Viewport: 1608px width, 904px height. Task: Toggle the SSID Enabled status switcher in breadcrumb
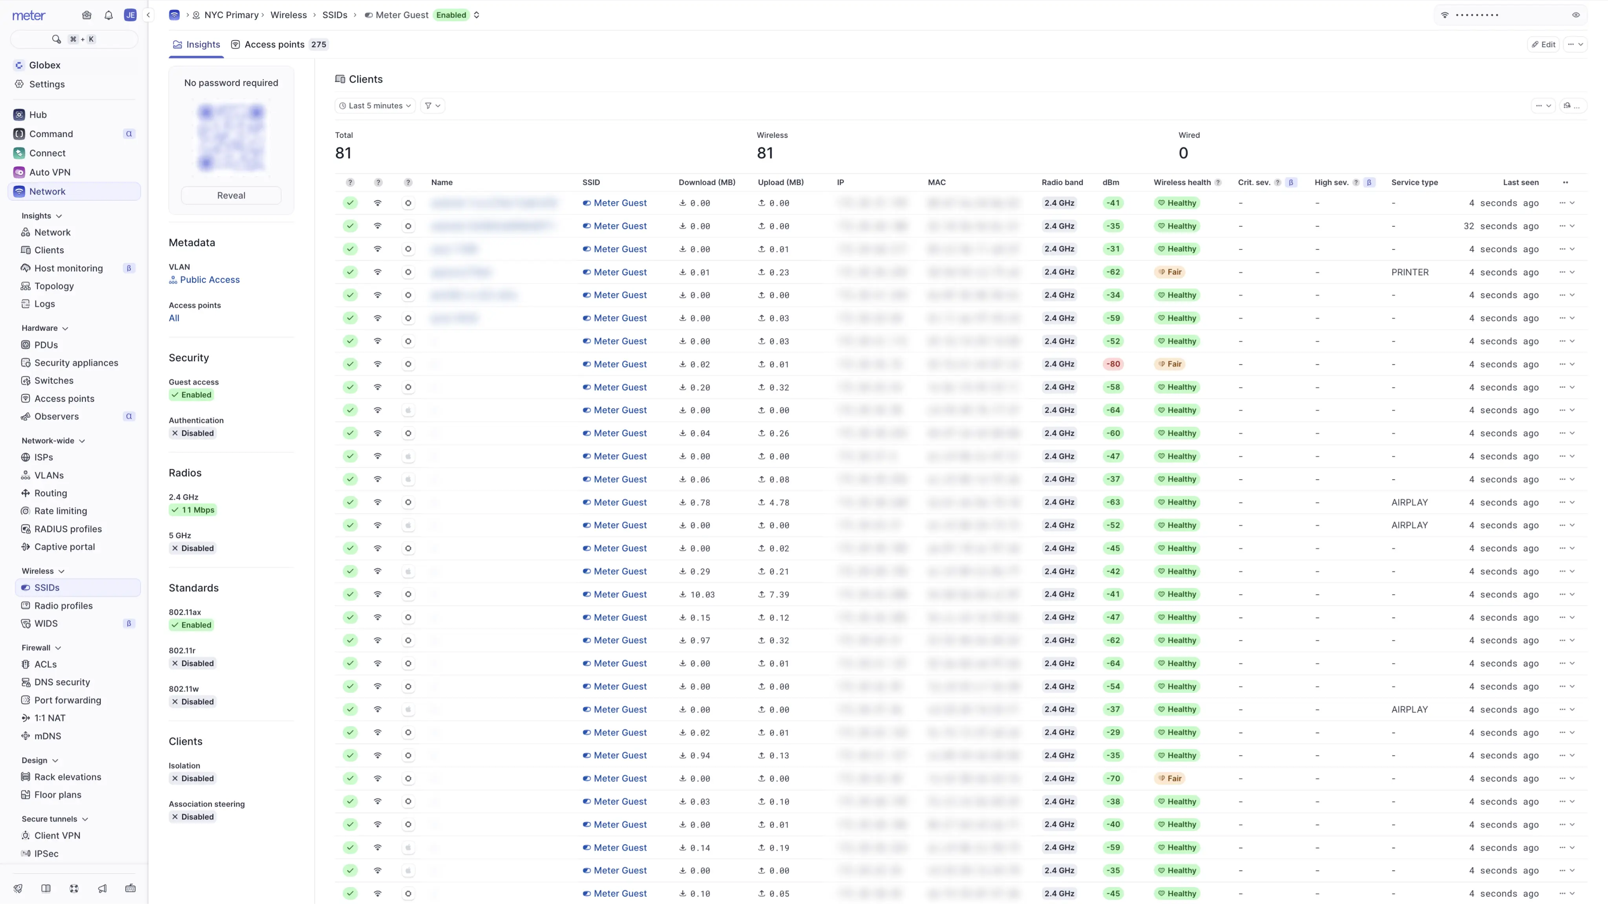[476, 15]
